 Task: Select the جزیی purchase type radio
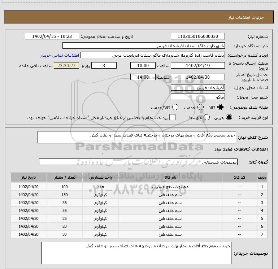[x=229, y=117]
